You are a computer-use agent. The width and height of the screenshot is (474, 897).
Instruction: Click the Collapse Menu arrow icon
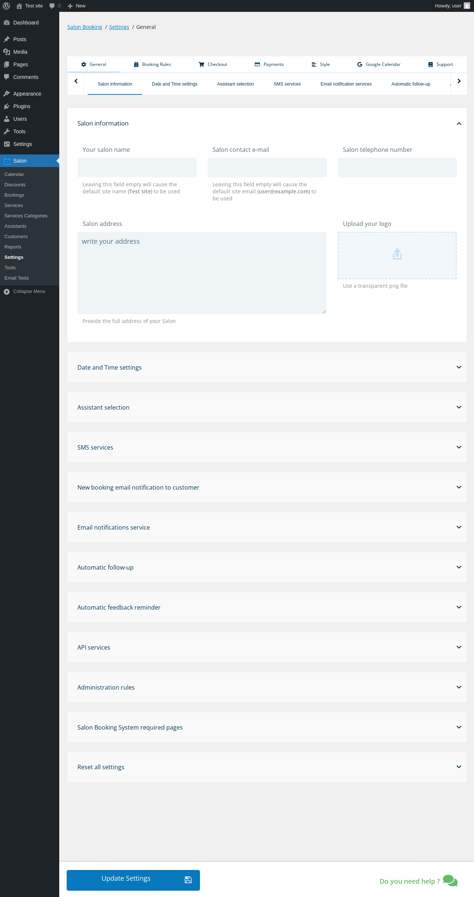[7, 291]
